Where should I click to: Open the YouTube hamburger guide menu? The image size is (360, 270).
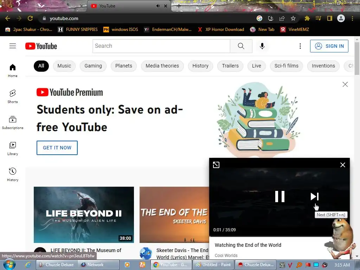coord(13,46)
